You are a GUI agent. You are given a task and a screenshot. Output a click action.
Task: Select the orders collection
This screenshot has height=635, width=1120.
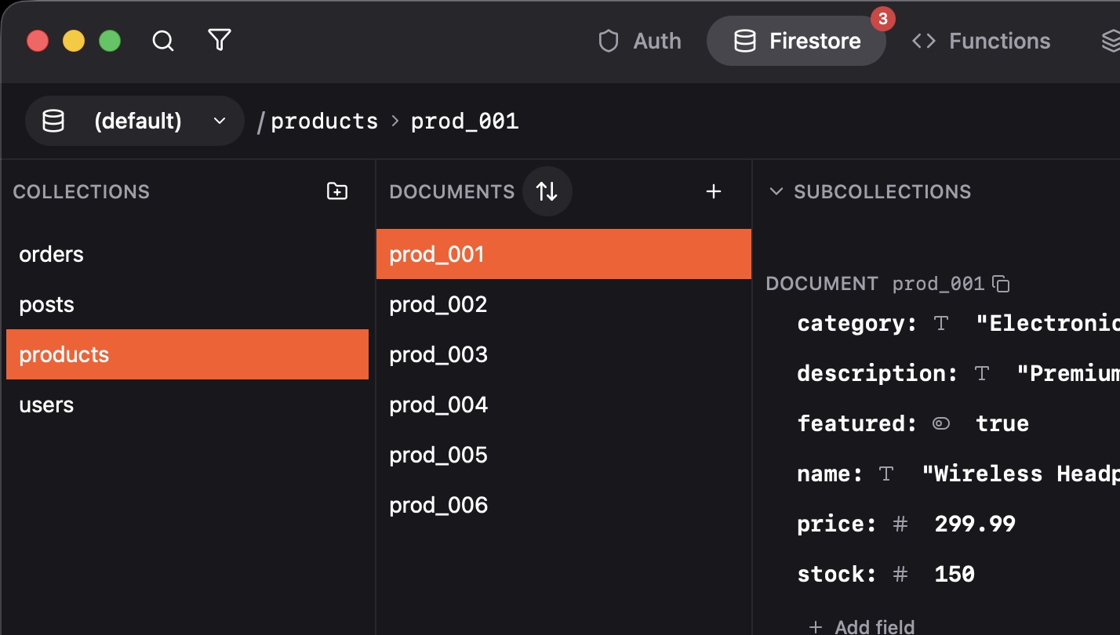[187, 254]
